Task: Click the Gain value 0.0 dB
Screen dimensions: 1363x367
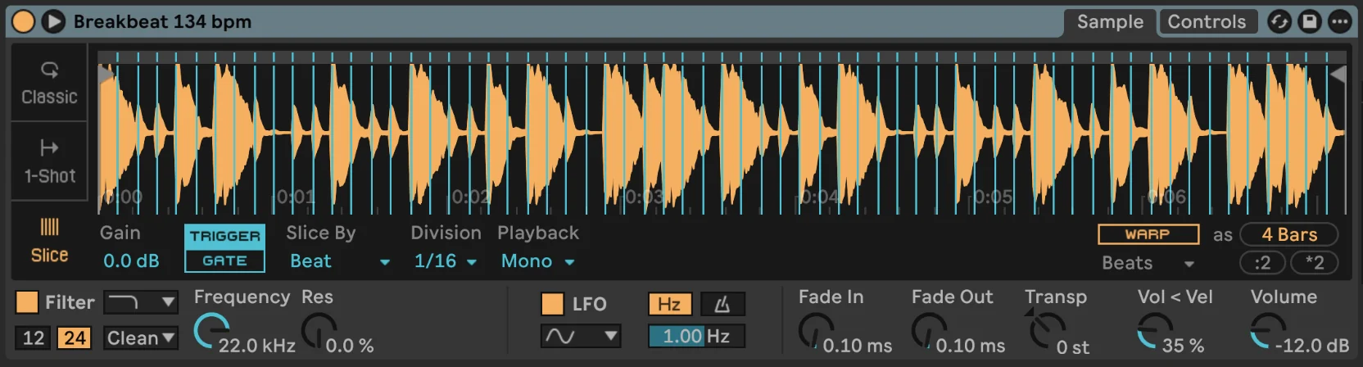Action: pyautogui.click(x=131, y=261)
